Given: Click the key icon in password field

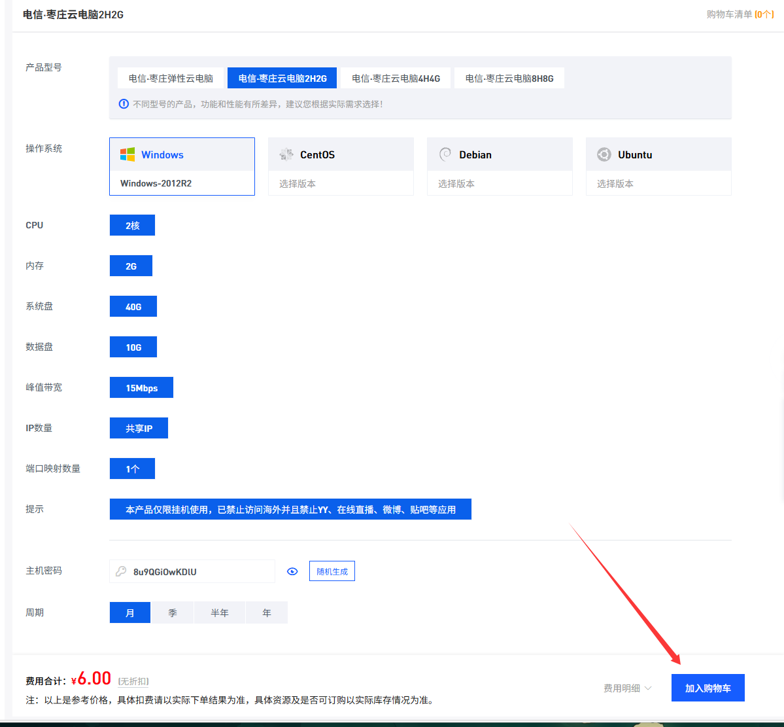Looking at the screenshot, I should tap(121, 571).
